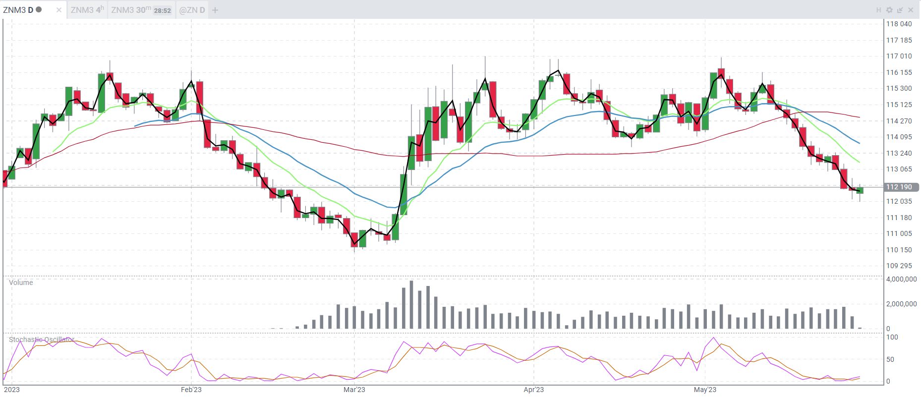Click the H icon in top-right toolbar
Viewport: 921px width, 397px height.
(x=878, y=10)
